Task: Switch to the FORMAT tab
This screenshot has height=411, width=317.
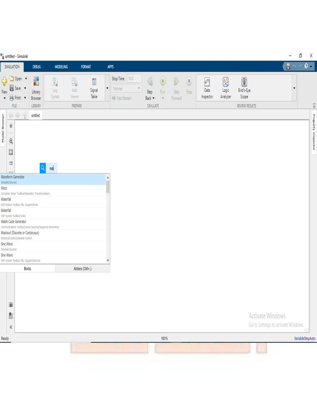Action: [86, 67]
